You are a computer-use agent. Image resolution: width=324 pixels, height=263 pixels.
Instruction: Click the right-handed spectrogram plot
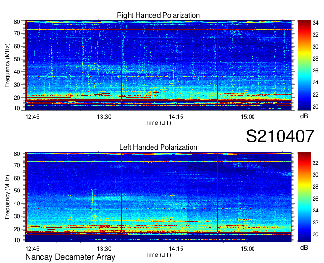[x=159, y=65]
